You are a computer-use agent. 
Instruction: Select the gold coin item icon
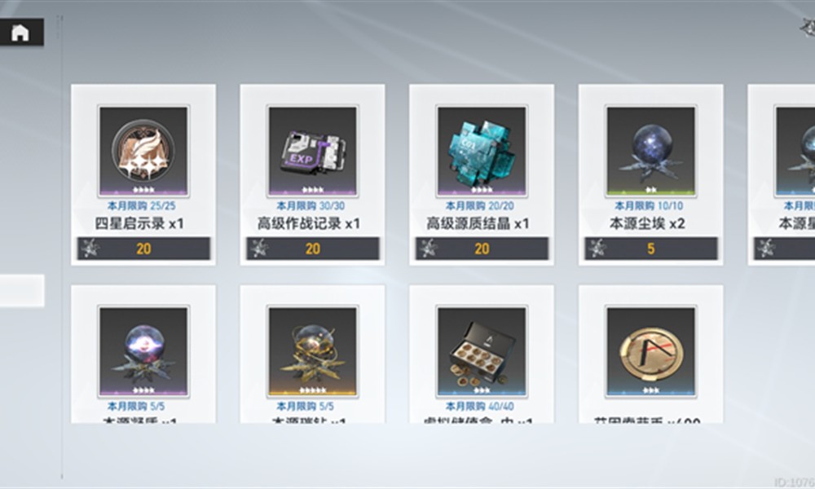click(650, 351)
